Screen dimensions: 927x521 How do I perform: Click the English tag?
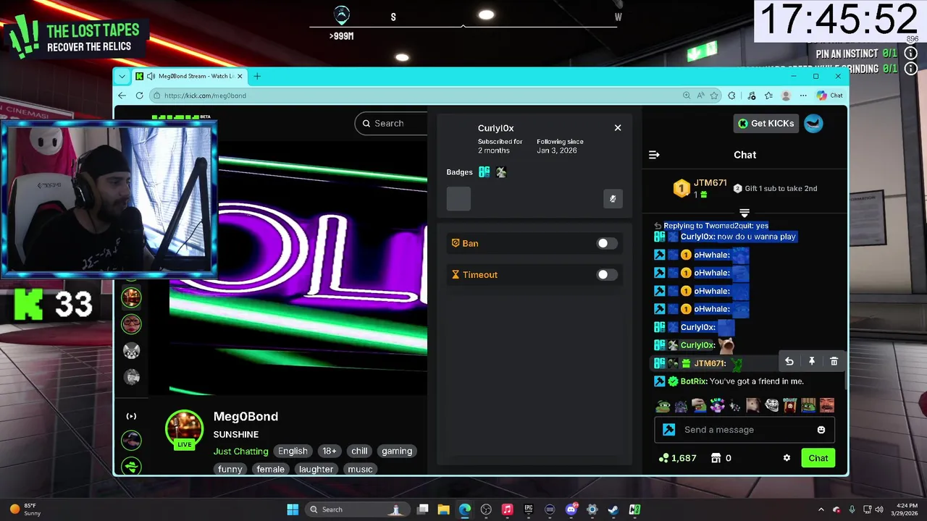[x=293, y=451]
